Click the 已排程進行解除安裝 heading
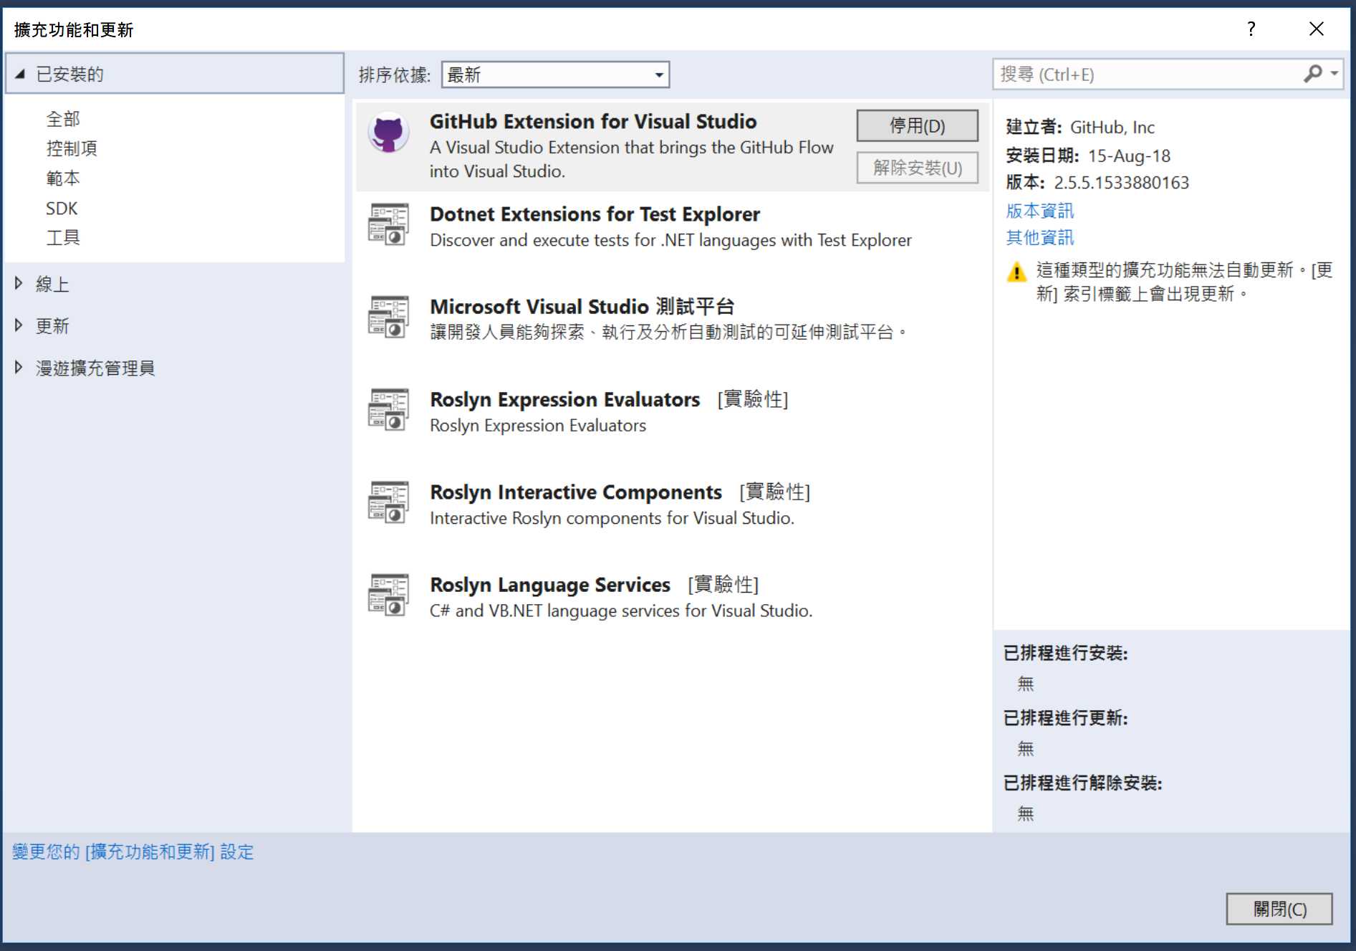This screenshot has height=951, width=1356. (1082, 783)
